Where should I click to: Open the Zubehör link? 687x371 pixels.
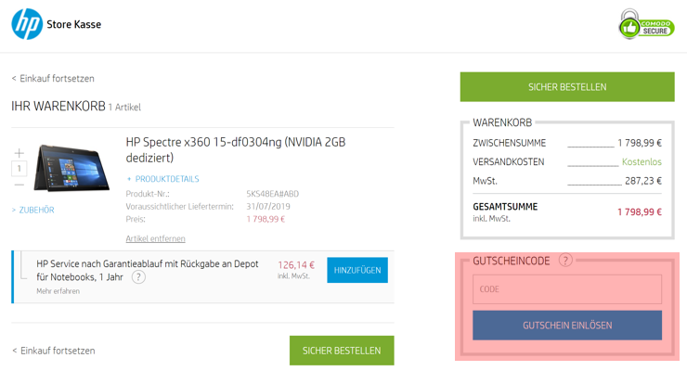pos(33,210)
